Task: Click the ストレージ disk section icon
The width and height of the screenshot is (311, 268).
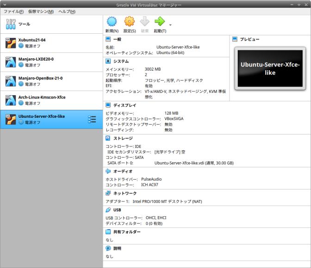Action: tap(108, 138)
